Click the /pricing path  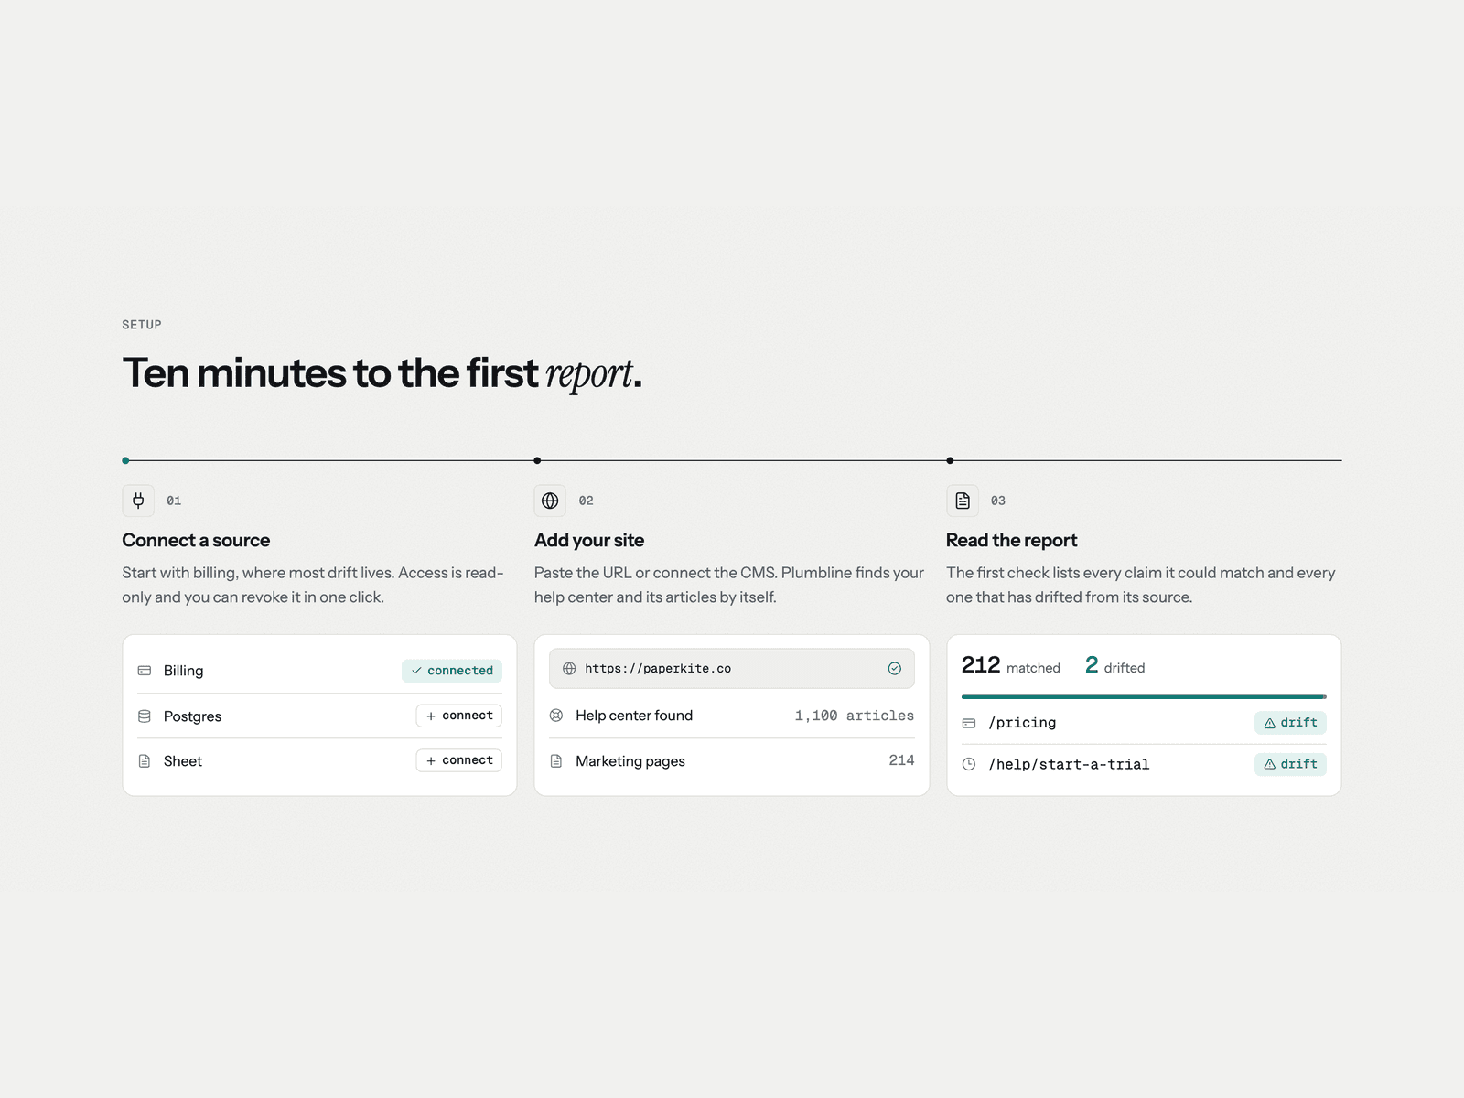click(x=1022, y=723)
